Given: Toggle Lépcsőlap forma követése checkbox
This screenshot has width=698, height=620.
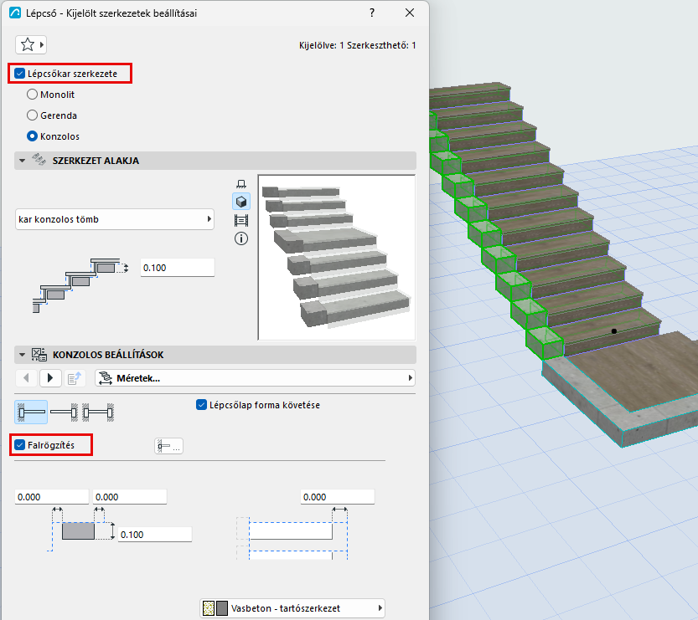Looking at the screenshot, I should [202, 405].
